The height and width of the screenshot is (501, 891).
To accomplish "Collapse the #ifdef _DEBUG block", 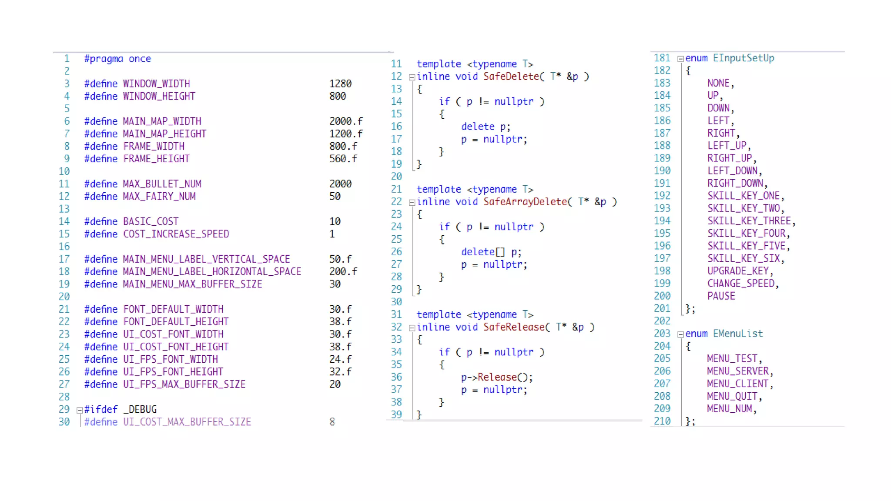I will (80, 410).
